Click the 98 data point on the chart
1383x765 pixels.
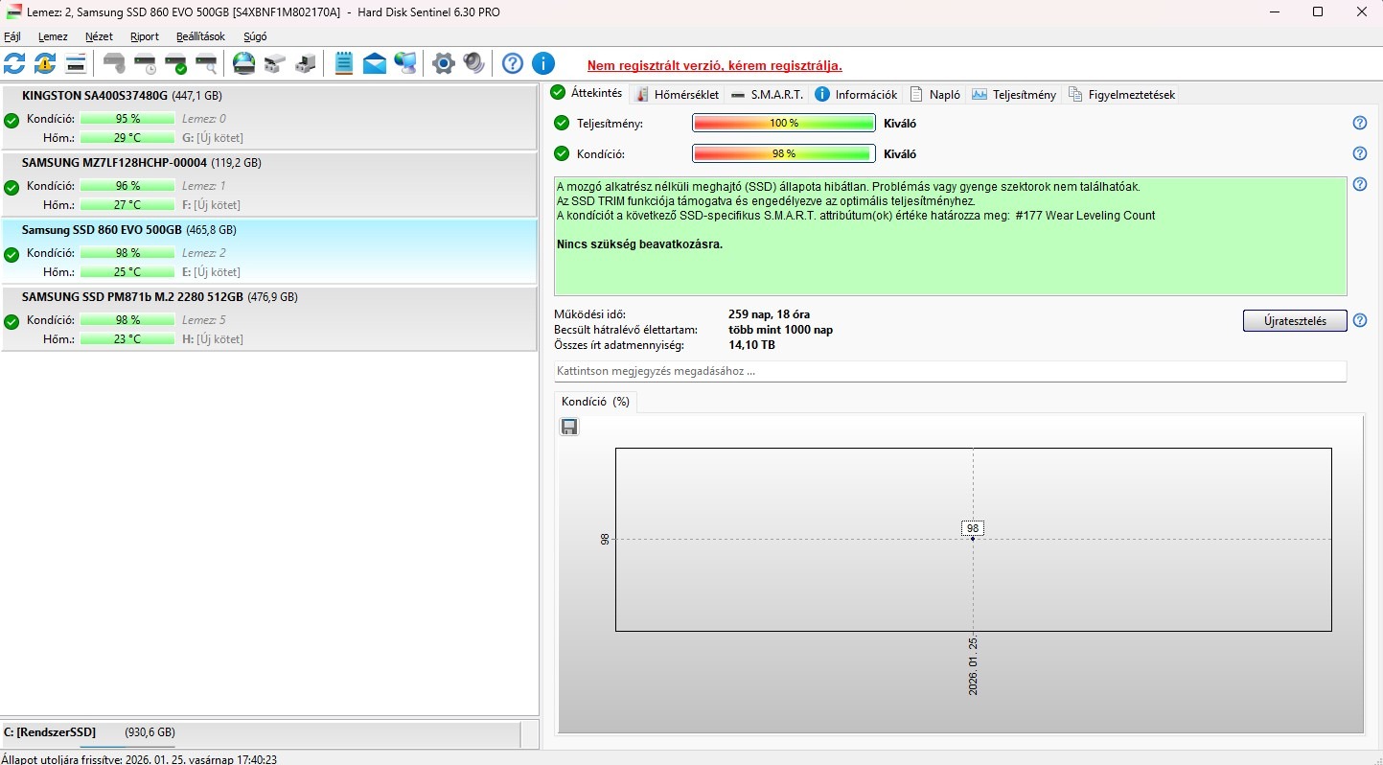973,538
